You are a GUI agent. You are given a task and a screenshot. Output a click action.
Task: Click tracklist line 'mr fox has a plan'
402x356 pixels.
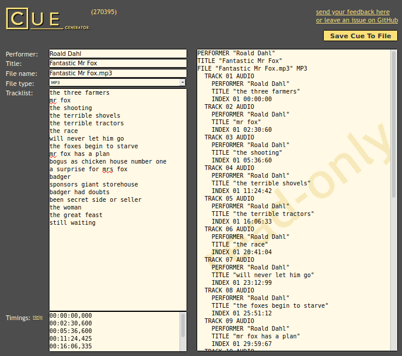[x=79, y=154]
